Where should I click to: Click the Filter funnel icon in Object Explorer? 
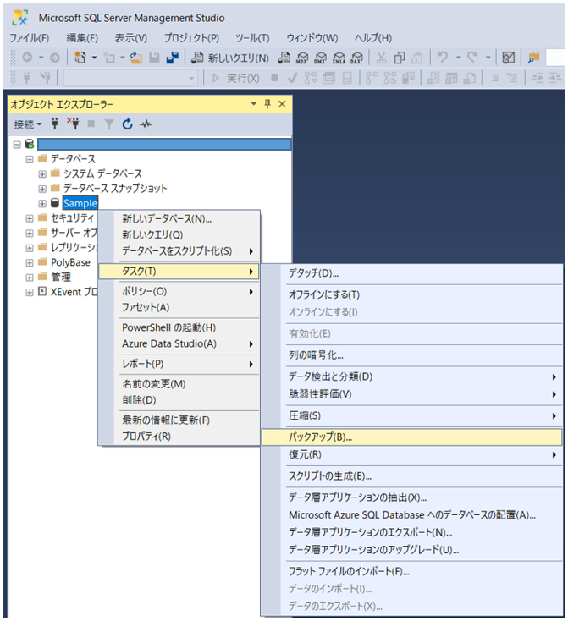pos(109,124)
